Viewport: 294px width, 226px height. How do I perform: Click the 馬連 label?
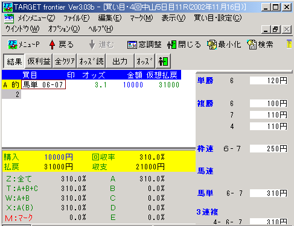205,171
